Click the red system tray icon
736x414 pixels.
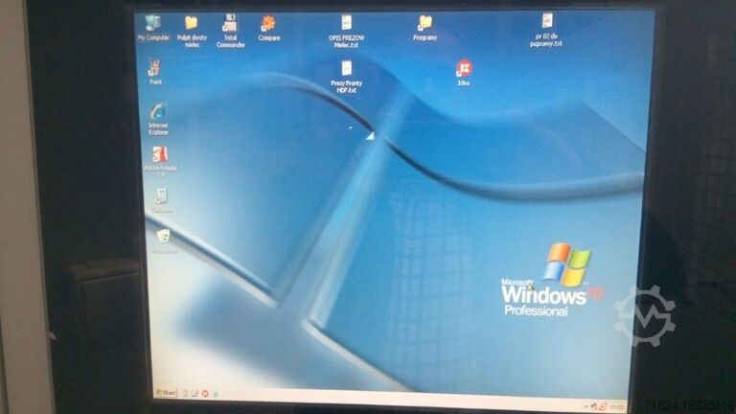click(601, 404)
